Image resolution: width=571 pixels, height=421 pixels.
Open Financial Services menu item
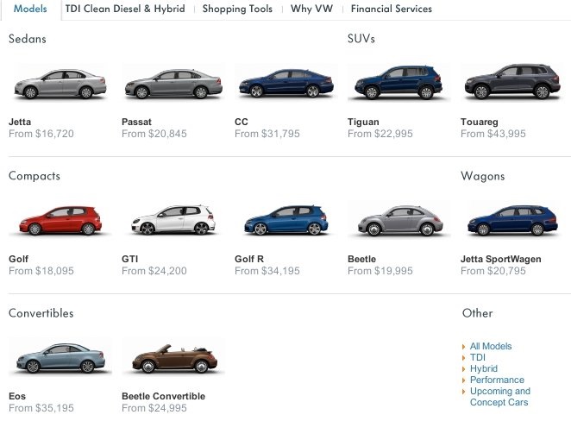[x=392, y=9]
